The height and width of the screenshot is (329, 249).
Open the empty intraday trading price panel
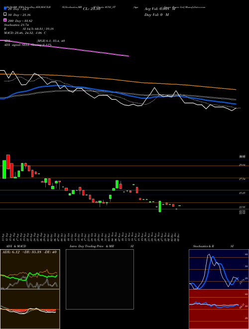pos(100,279)
